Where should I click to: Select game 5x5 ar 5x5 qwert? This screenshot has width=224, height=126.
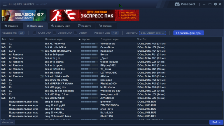coord(111,55)
